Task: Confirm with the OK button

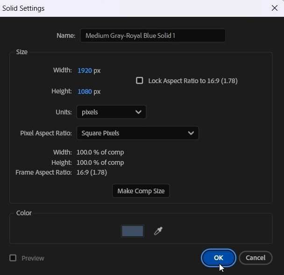Action: point(219,258)
